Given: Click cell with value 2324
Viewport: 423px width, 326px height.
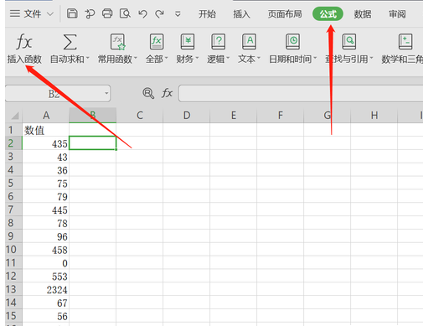Looking at the screenshot, I should click(x=46, y=289).
